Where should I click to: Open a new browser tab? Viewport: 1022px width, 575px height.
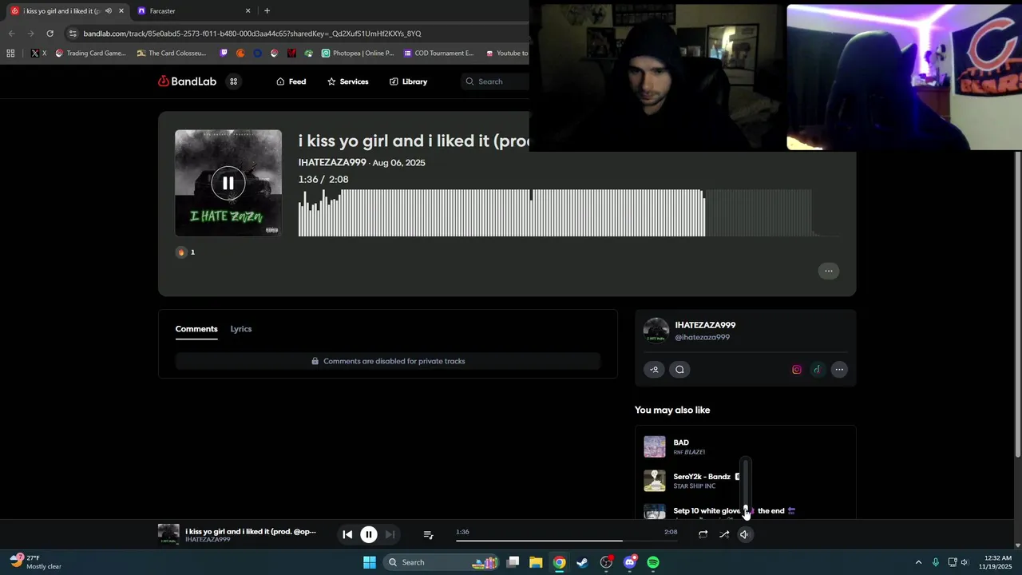click(x=267, y=11)
